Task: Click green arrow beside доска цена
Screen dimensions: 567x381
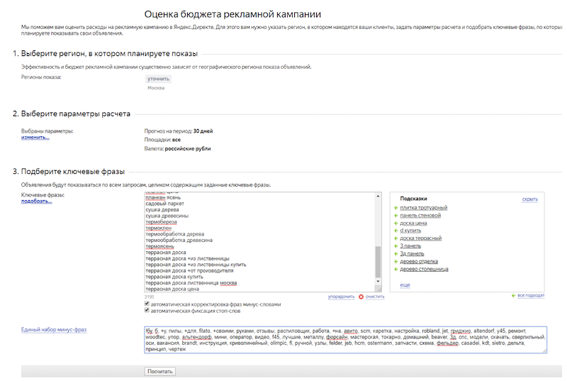Action: point(396,223)
